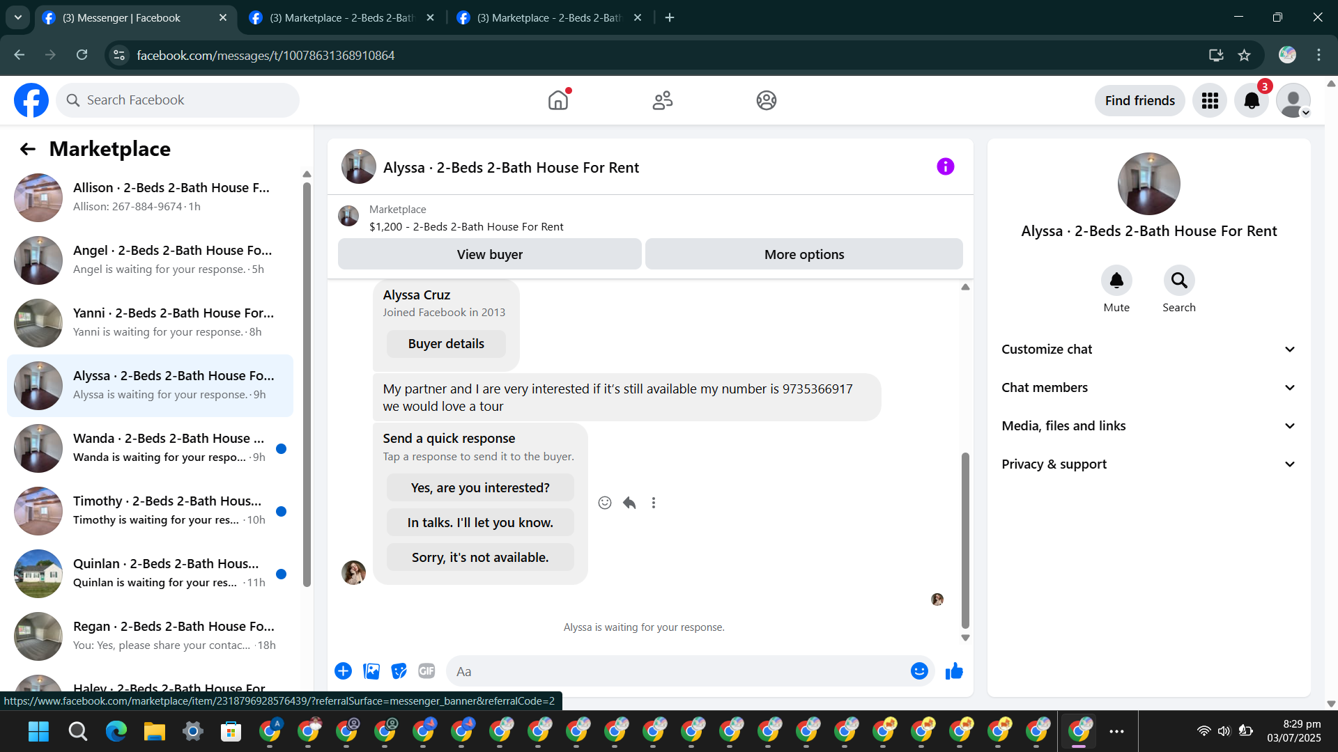Attach a photo using the image icon

click(x=371, y=671)
